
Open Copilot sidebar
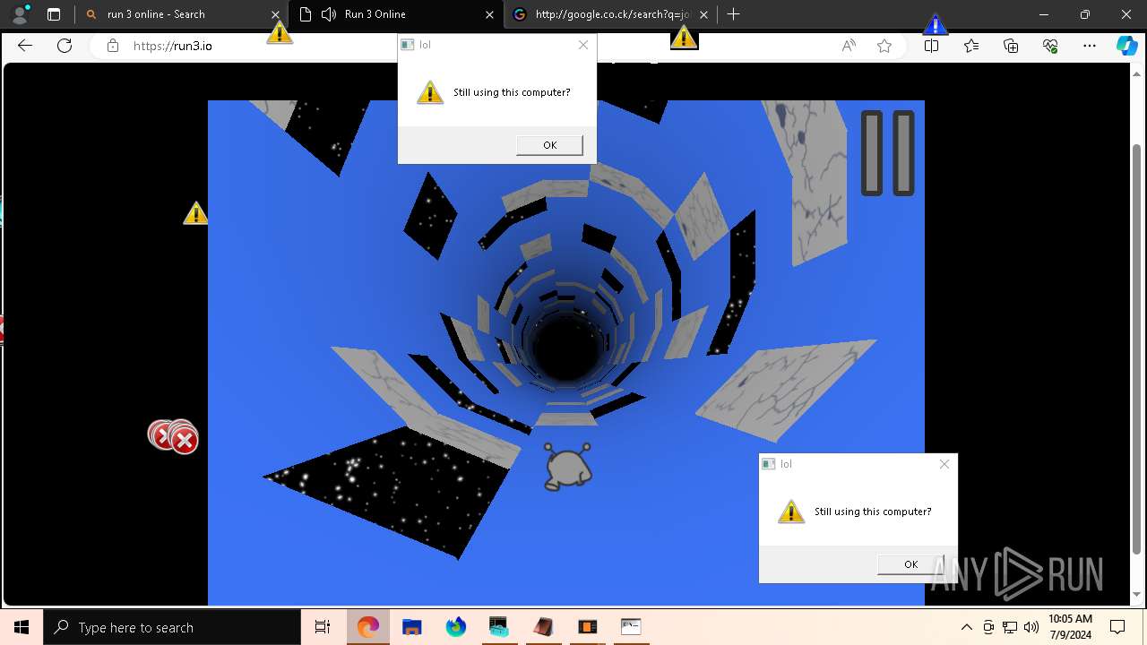click(1126, 46)
